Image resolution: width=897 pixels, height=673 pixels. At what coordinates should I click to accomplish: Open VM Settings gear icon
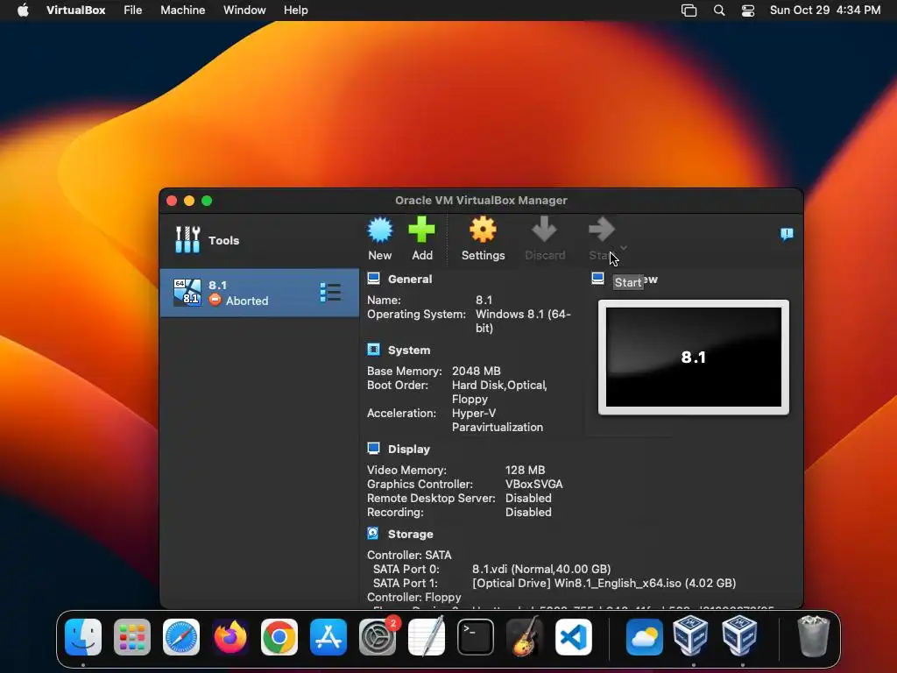pyautogui.click(x=483, y=238)
